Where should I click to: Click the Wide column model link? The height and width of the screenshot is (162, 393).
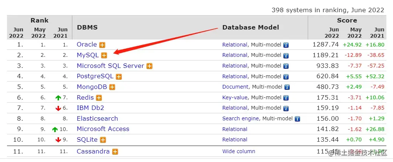(239, 151)
